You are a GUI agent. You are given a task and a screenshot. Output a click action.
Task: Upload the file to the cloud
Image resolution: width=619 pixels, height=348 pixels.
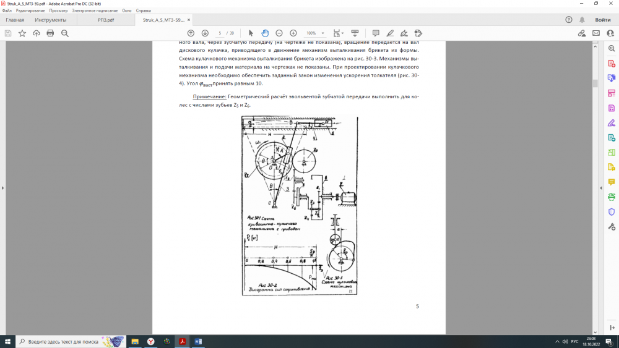pyautogui.click(x=37, y=33)
